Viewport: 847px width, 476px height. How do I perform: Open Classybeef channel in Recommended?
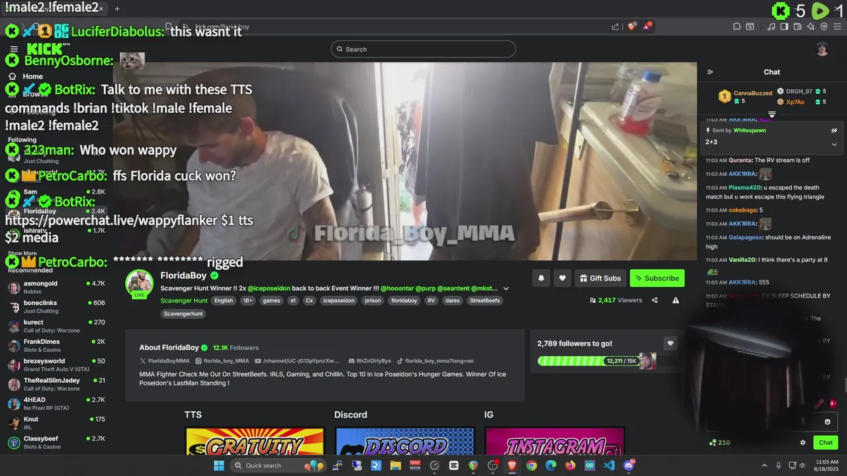coord(56,442)
